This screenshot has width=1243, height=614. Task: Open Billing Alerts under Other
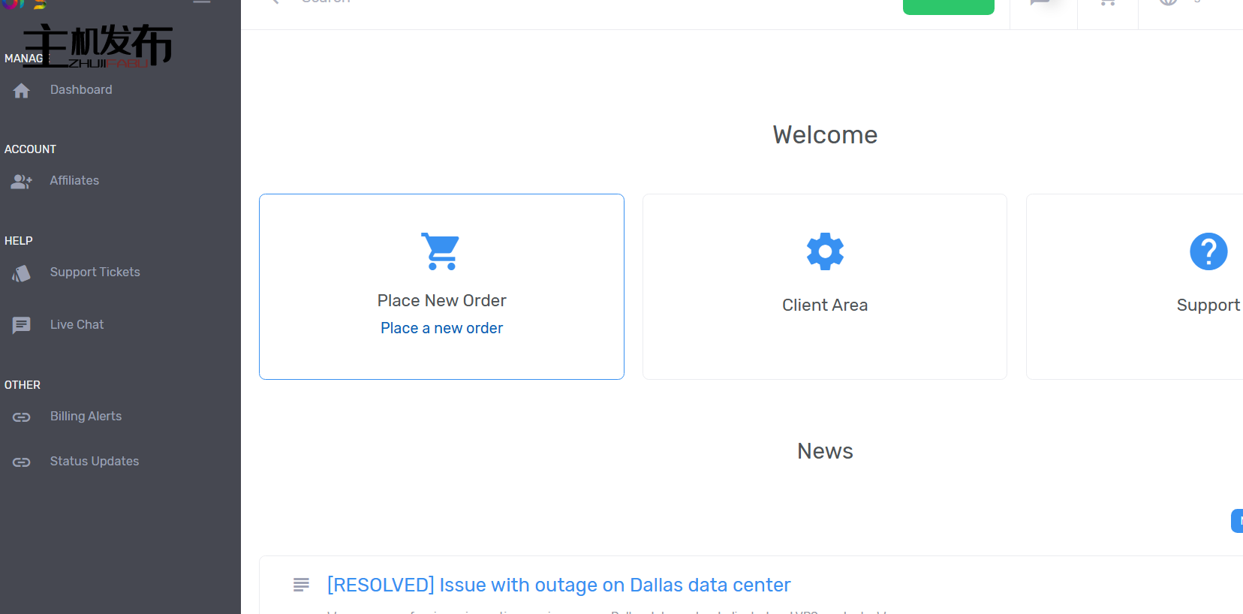coord(86,416)
